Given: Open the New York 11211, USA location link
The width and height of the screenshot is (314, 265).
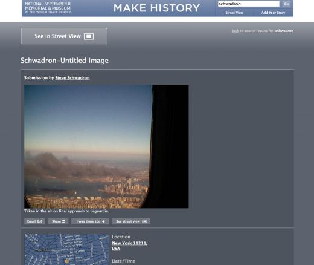Looking at the screenshot, I should 129,246.
